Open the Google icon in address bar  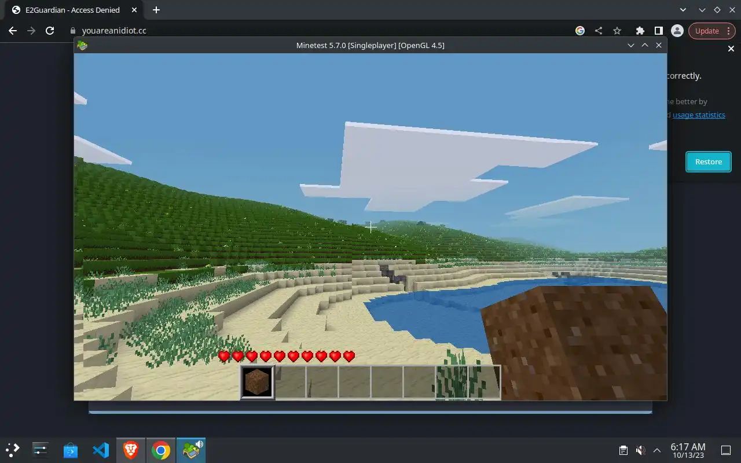(x=580, y=31)
